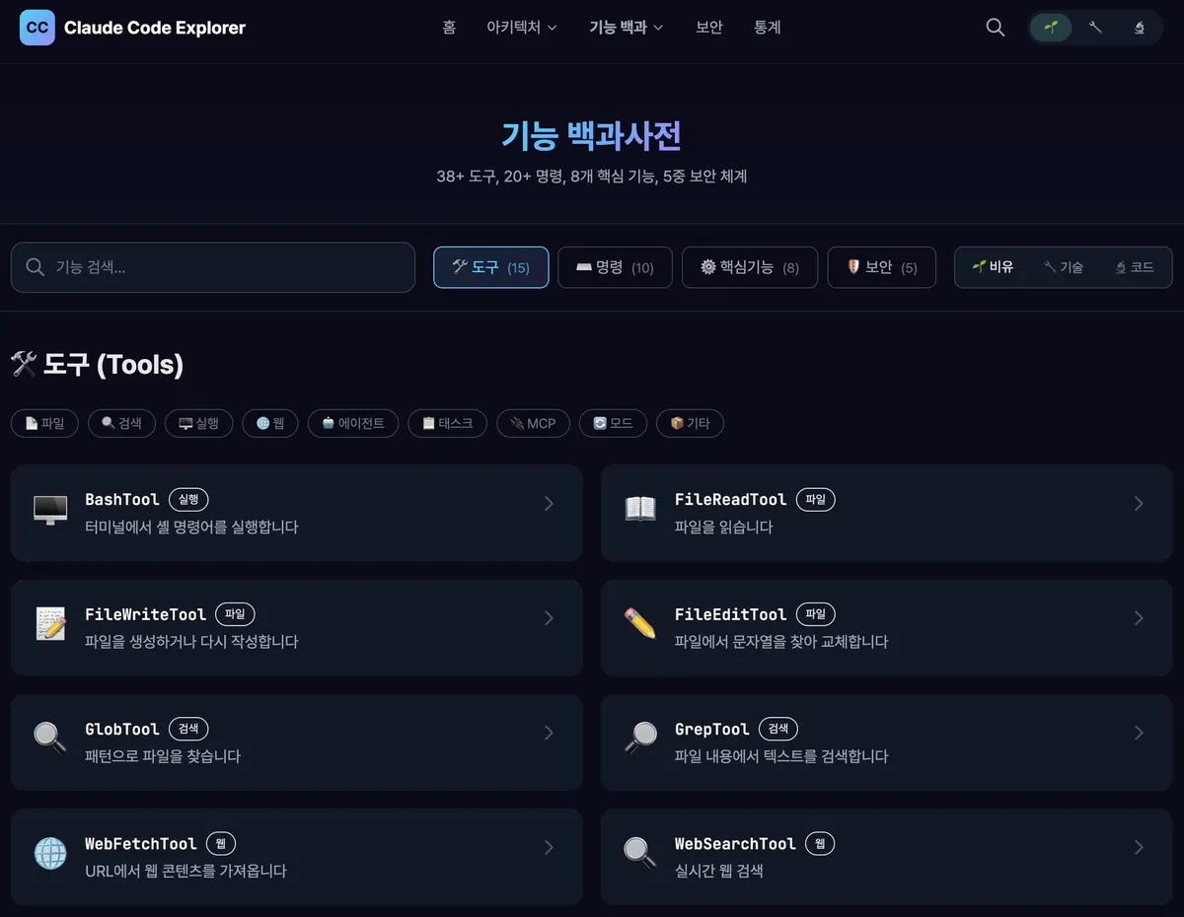Click the FileReadTool open book icon

640,508
